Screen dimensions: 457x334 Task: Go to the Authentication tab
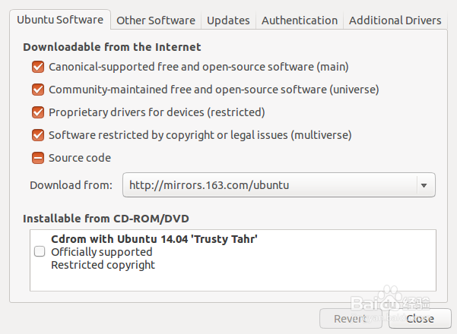299,20
